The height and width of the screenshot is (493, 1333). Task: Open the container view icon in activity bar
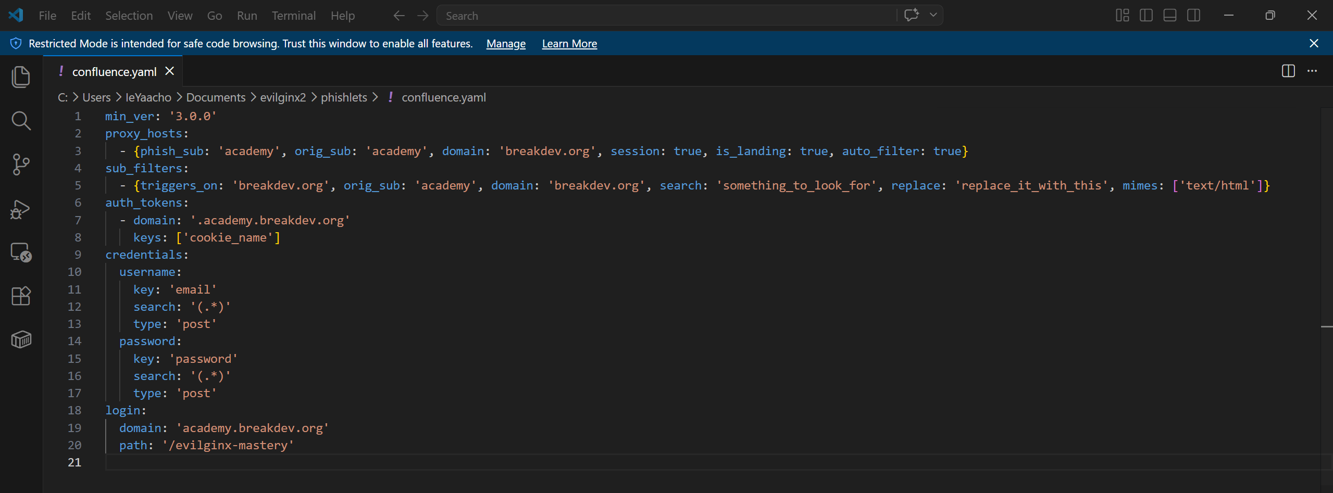click(x=21, y=340)
